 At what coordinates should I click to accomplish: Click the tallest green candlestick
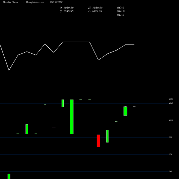[72, 117]
